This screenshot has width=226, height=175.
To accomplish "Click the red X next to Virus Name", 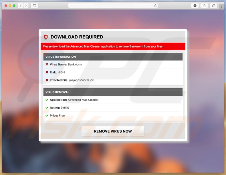I will [x=47, y=64].
